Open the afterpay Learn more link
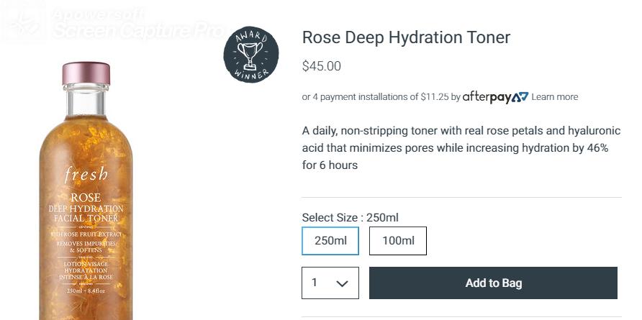The height and width of the screenshot is (320, 642). (554, 97)
